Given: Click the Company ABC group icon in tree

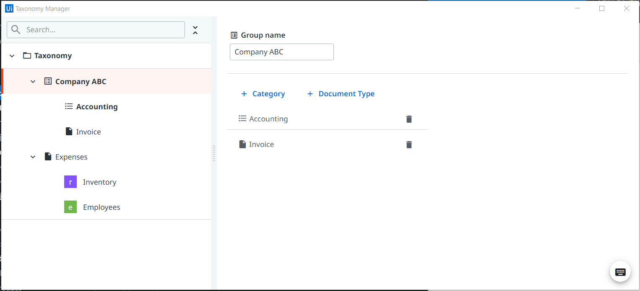Looking at the screenshot, I should pyautogui.click(x=48, y=81).
